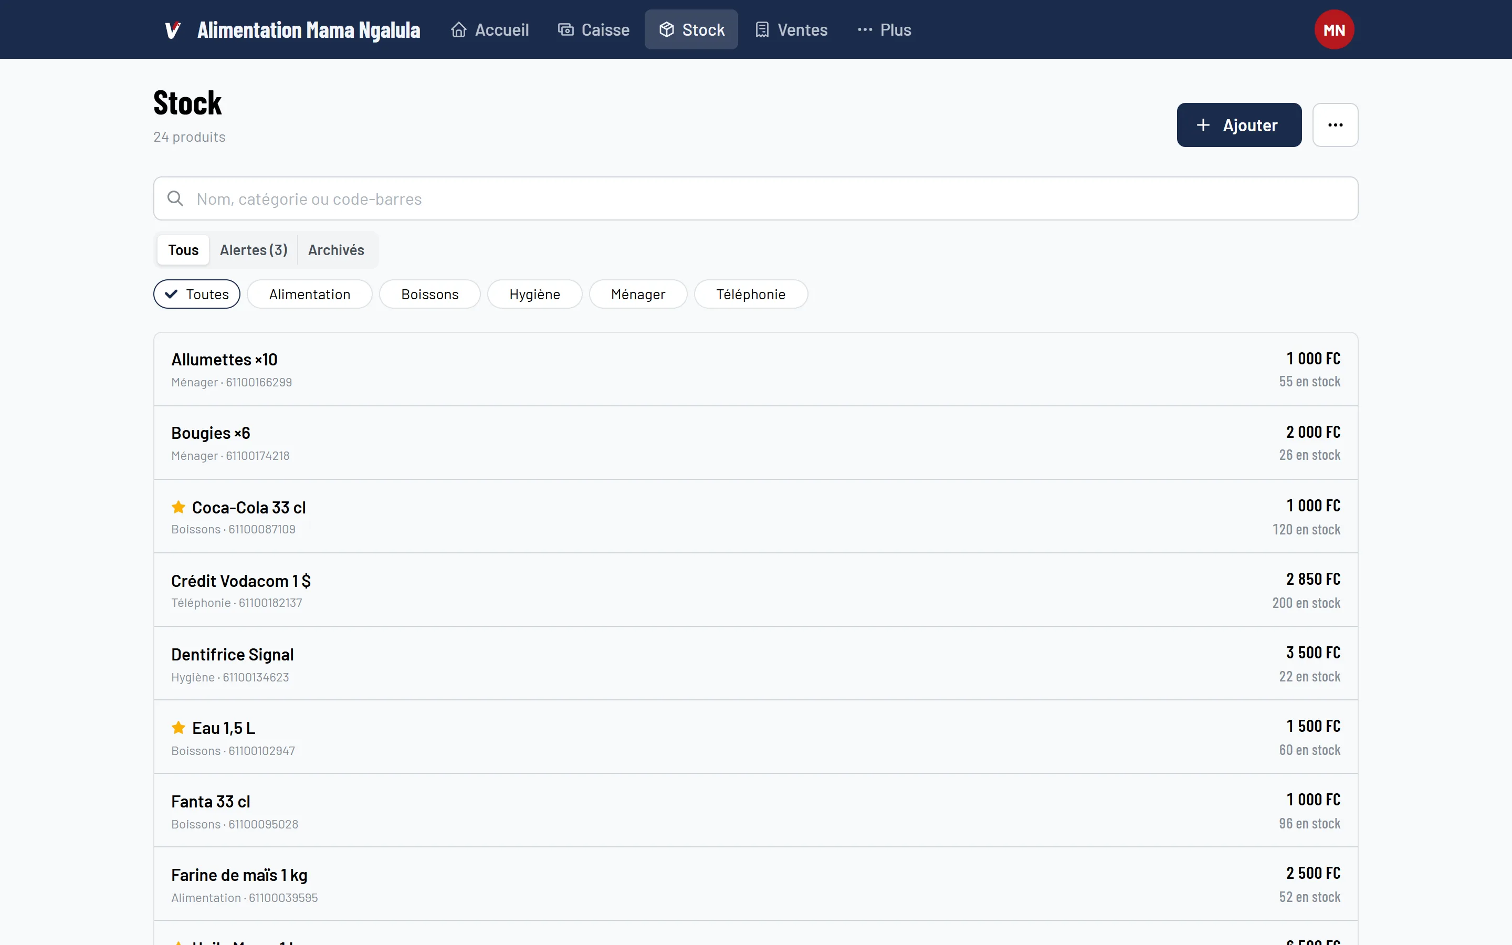Screen dimensions: 1512x945
Task: Go to Accueil in the navigation
Action: click(x=490, y=29)
